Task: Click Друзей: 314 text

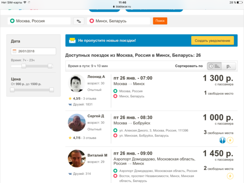Action: click(82, 174)
